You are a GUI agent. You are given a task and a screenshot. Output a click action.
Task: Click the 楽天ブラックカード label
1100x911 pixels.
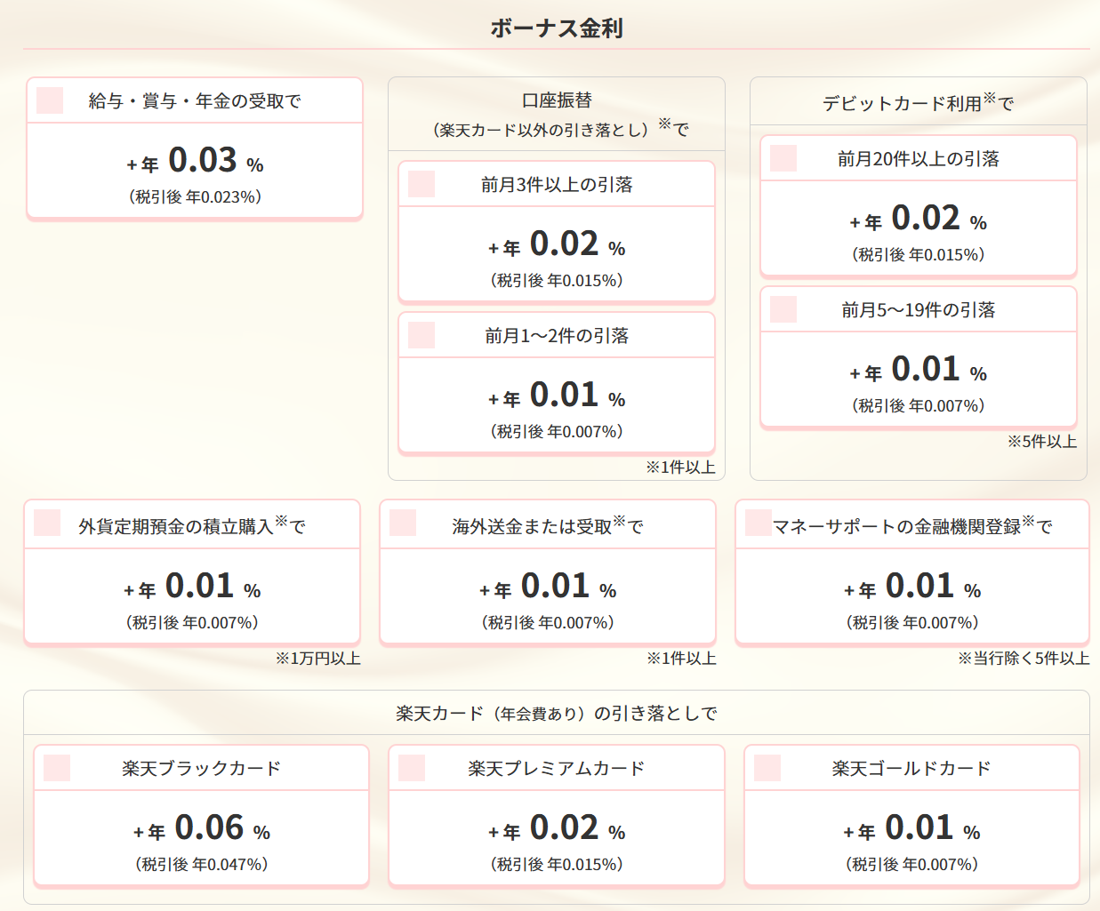point(201,769)
